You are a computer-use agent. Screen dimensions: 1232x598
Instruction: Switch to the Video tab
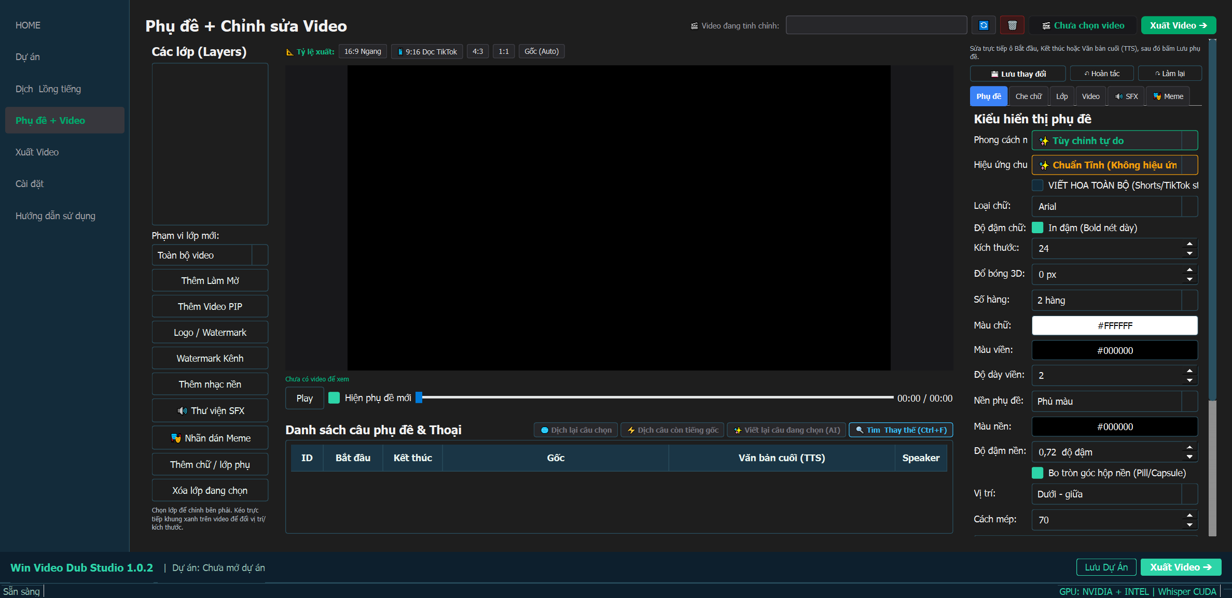point(1090,96)
